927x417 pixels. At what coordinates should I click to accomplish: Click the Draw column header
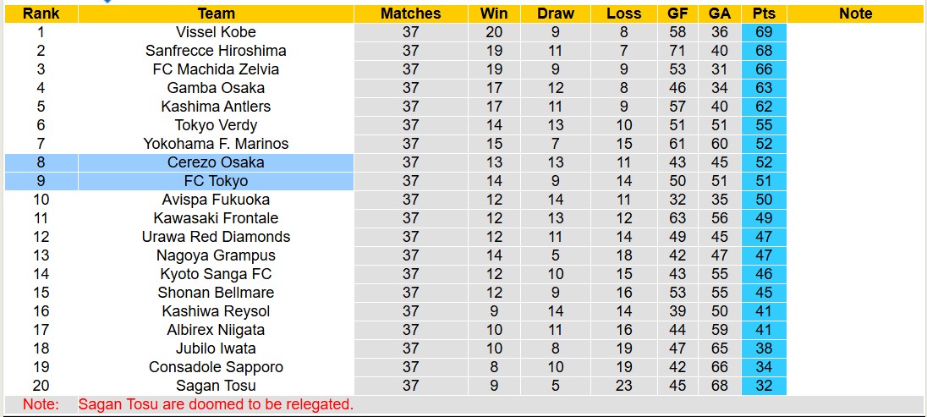tap(555, 14)
